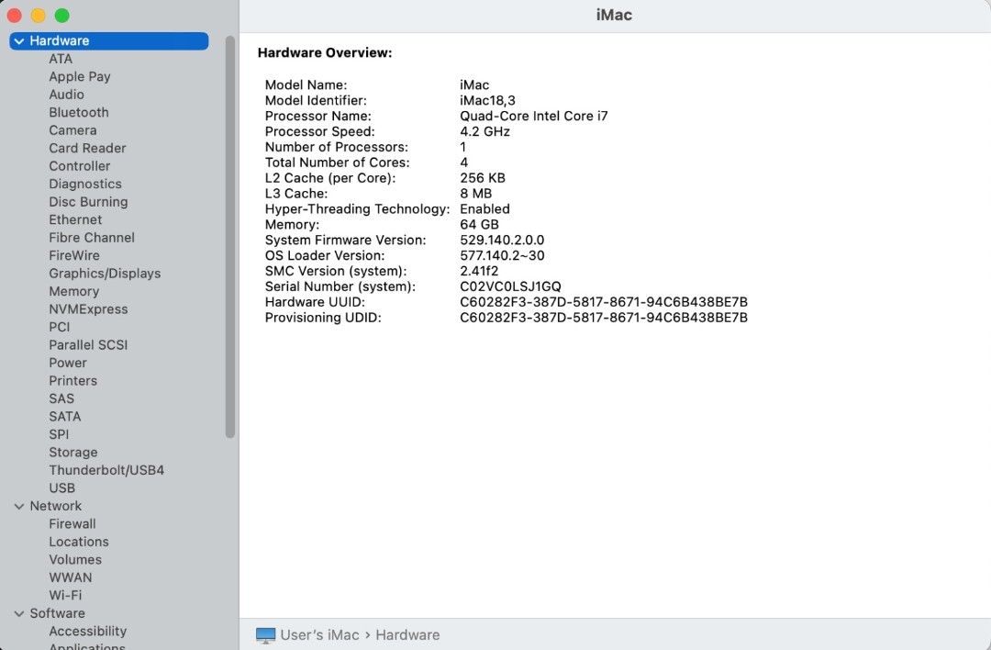Click the Hardware UUID value
The height and width of the screenshot is (650, 991).
[604, 302]
